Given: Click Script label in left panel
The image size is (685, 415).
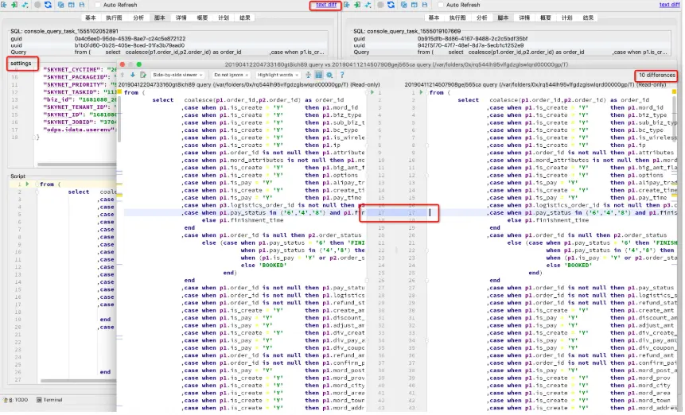Looking at the screenshot, I should coord(18,176).
